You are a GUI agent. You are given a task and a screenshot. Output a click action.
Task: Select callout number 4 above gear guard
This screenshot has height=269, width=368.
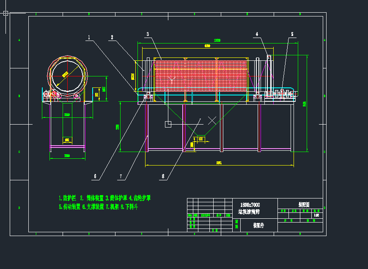pyautogui.click(x=257, y=34)
